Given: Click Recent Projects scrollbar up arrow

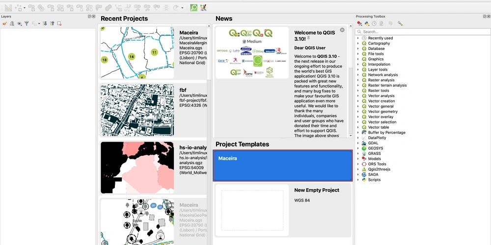Looking at the screenshot, I should (x=209, y=26).
